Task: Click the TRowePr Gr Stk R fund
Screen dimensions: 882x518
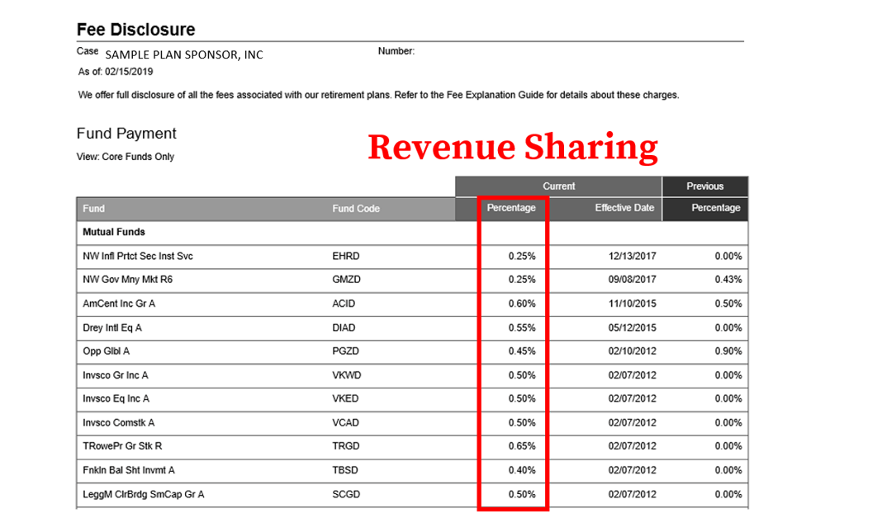Action: (122, 446)
